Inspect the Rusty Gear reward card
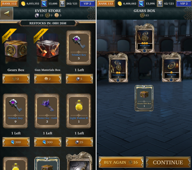 click(x=172, y=67)
